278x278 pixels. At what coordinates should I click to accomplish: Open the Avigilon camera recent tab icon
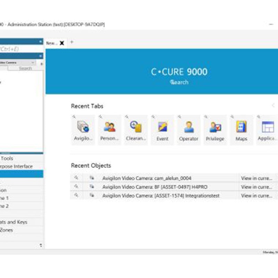tap(83, 129)
